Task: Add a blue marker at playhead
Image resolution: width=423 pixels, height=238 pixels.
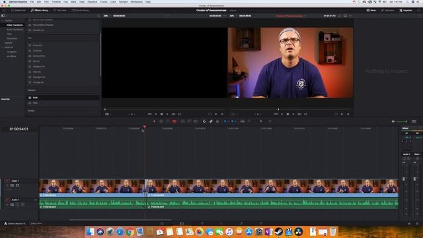Action: (232, 122)
